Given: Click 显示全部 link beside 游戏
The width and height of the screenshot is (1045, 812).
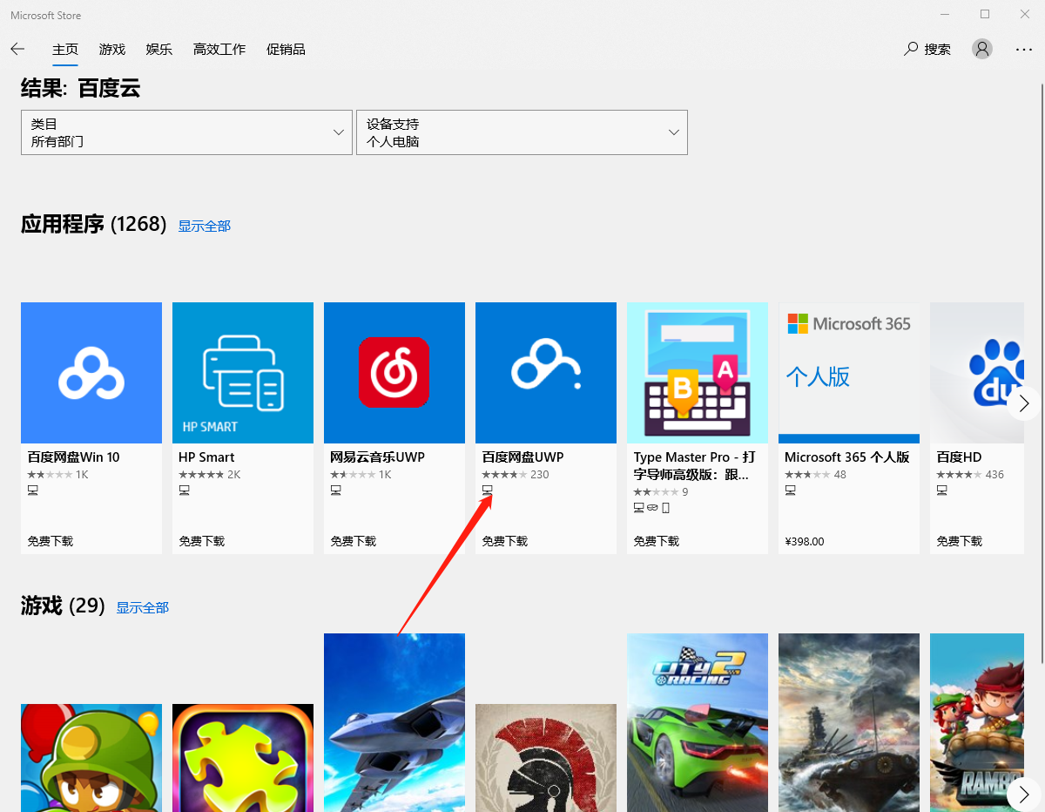Looking at the screenshot, I should tap(143, 608).
